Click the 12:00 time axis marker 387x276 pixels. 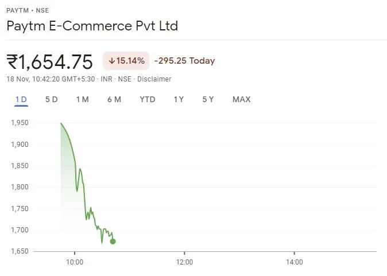pos(184,262)
